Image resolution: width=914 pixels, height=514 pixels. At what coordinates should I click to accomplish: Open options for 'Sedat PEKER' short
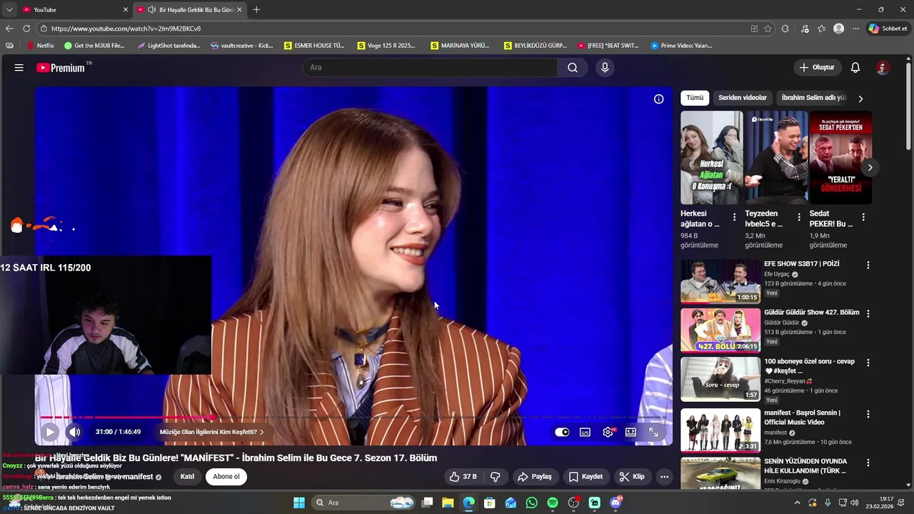pyautogui.click(x=863, y=217)
